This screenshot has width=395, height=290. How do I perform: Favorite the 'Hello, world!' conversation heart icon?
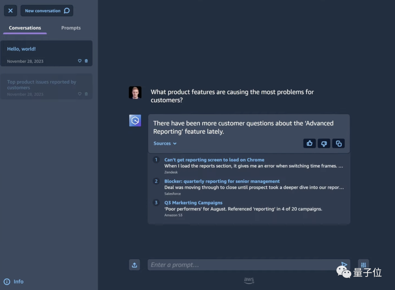pyautogui.click(x=80, y=61)
